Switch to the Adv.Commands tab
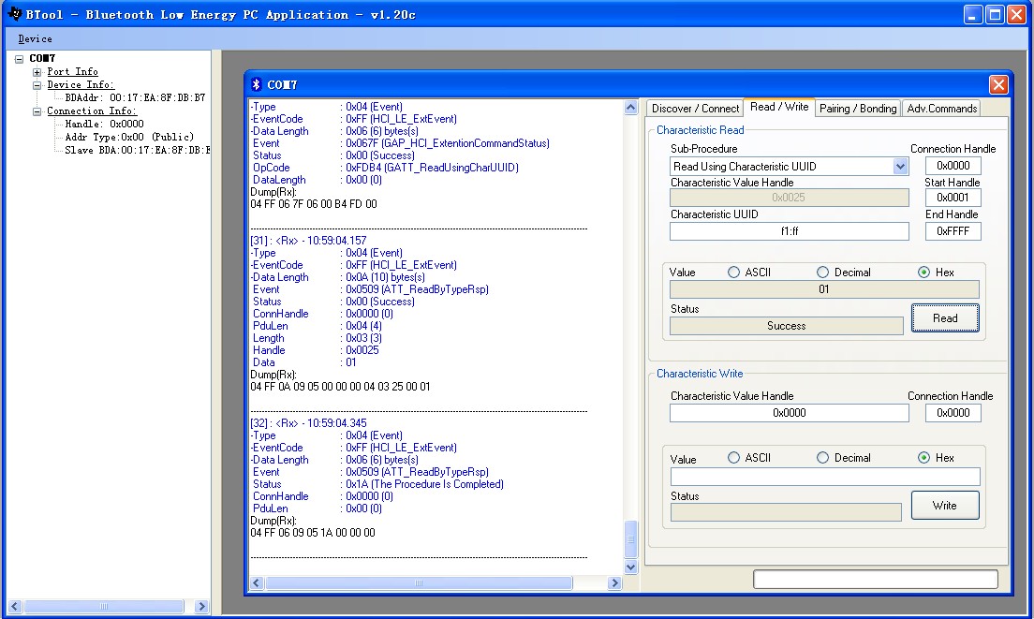 click(941, 108)
